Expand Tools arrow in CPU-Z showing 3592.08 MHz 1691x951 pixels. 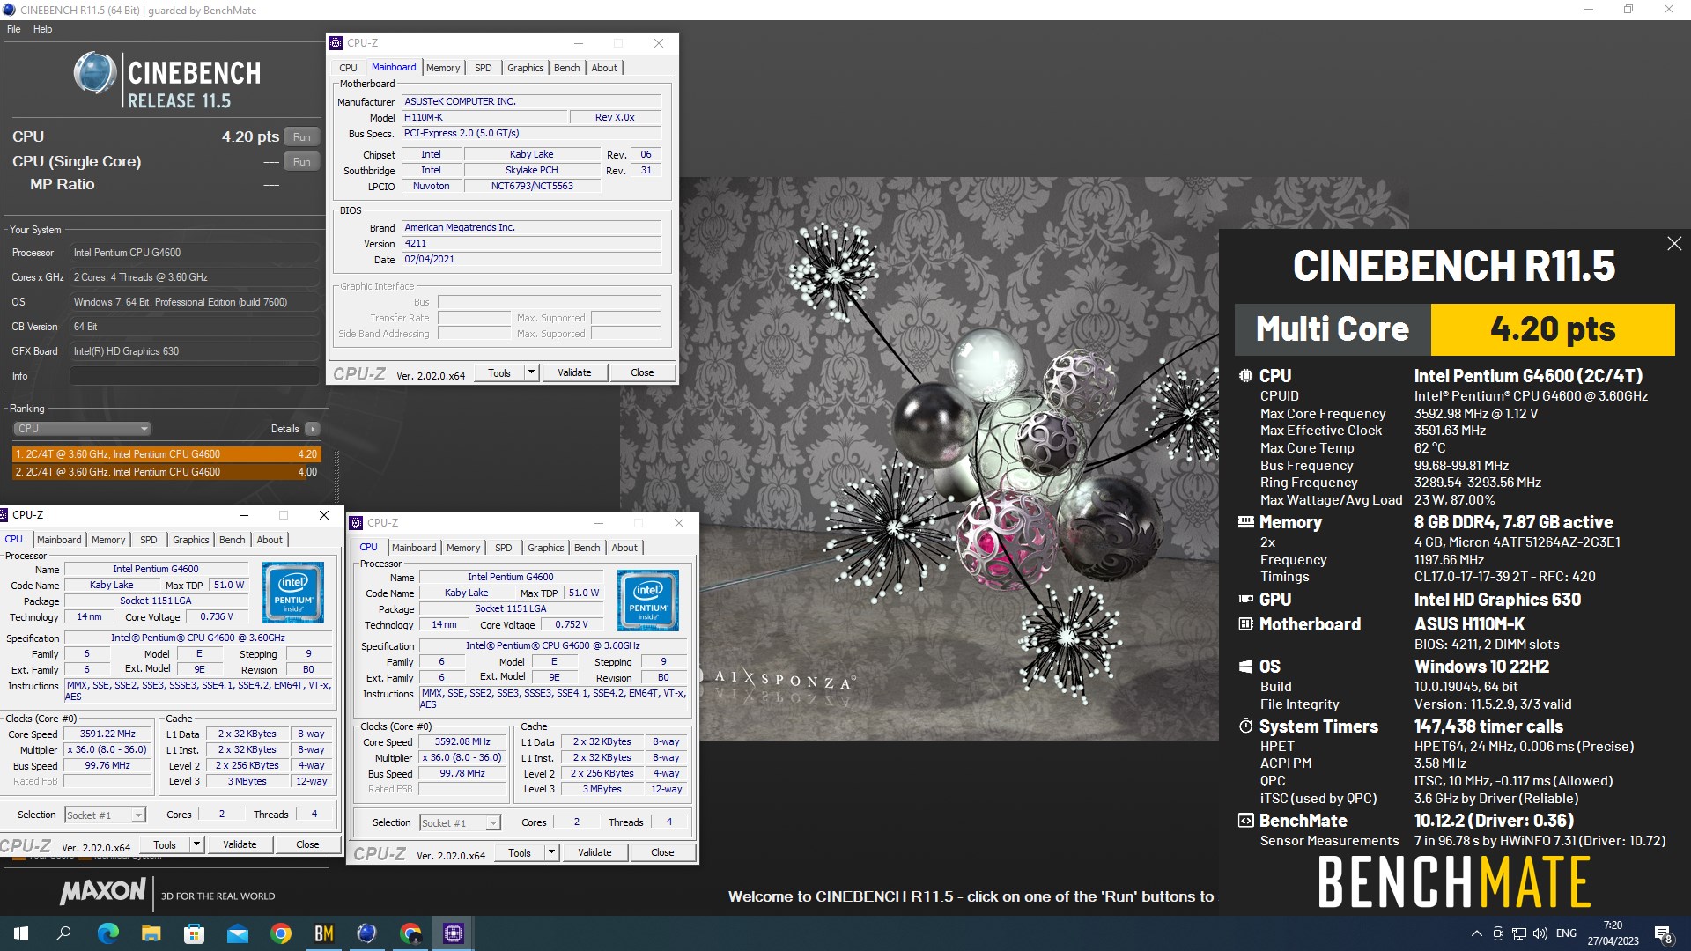click(x=551, y=852)
